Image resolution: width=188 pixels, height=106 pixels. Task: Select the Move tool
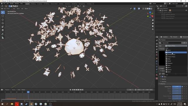click(x=3, y=20)
